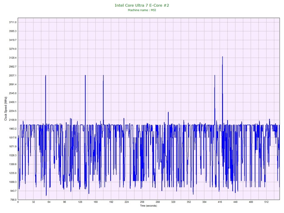
Task: Click the isolated spike reaching 2254 MHz
Action: pos(168,119)
